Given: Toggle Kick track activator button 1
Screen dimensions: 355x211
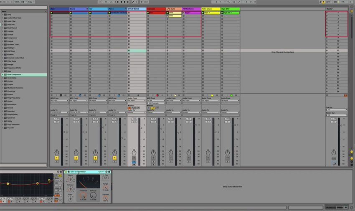Looking at the screenshot, I should [x=57, y=158].
